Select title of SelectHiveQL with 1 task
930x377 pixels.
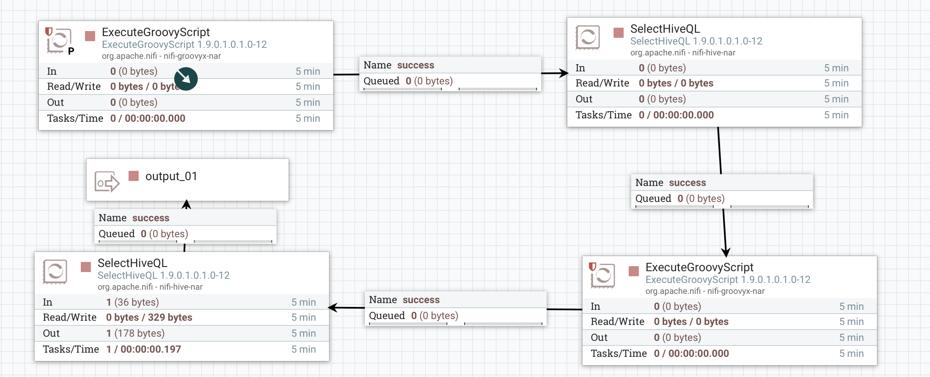[133, 263]
